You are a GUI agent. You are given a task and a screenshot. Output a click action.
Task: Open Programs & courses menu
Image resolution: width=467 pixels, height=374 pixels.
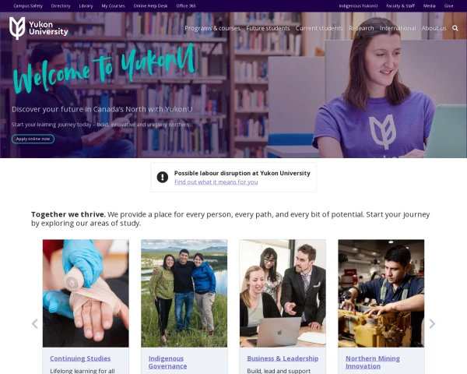tap(212, 28)
